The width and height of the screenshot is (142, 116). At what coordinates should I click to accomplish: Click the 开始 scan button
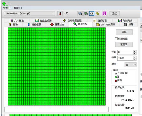pos(124,32)
